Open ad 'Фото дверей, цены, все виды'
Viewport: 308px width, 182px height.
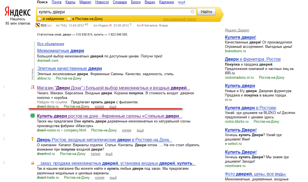(256, 174)
